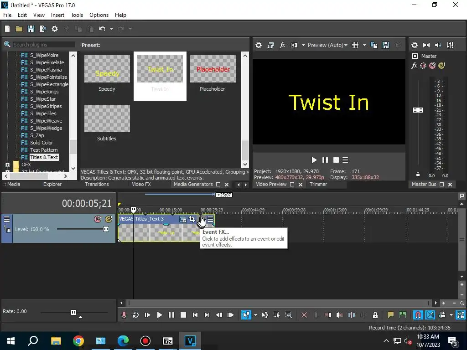Toggle Master fader lock icon
467x350 pixels.
(x=418, y=175)
